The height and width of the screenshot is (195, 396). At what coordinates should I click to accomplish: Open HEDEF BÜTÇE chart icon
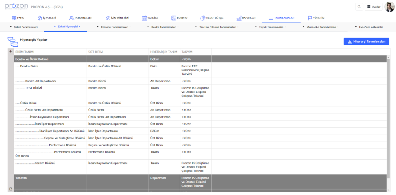click(x=203, y=18)
